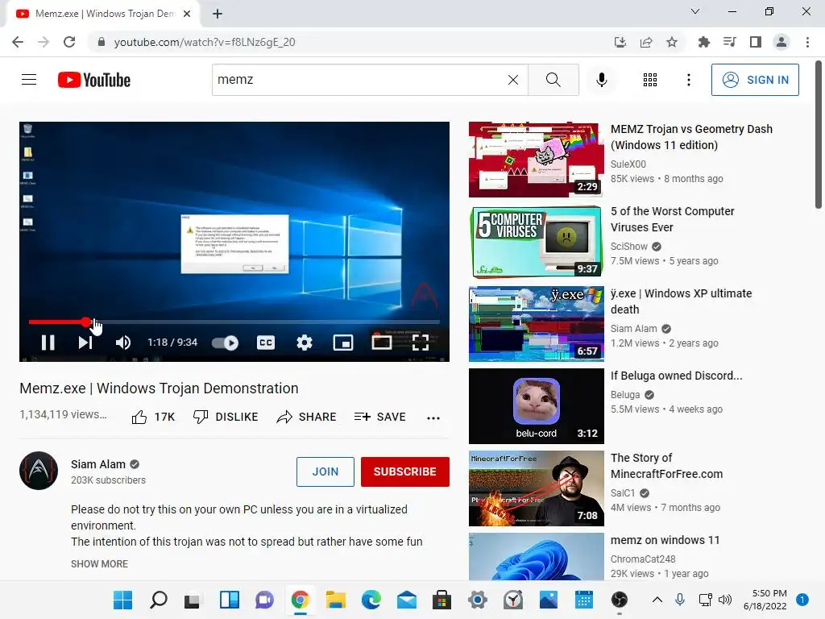Open Chrome profile avatar
The width and height of the screenshot is (825, 619).
coord(781,42)
